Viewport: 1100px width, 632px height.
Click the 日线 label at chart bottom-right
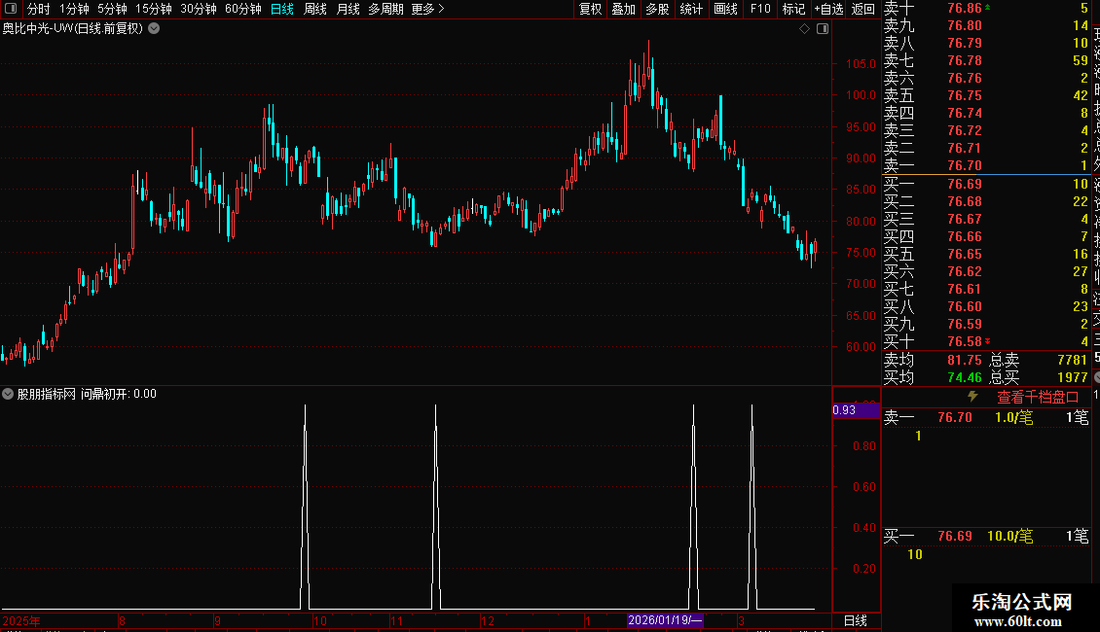coord(855,620)
